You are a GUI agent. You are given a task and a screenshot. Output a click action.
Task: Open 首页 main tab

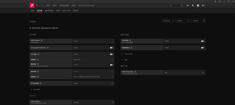click(48, 6)
